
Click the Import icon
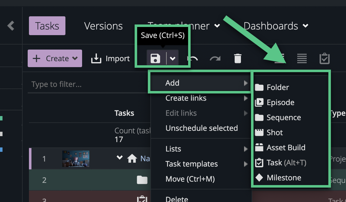(x=96, y=58)
